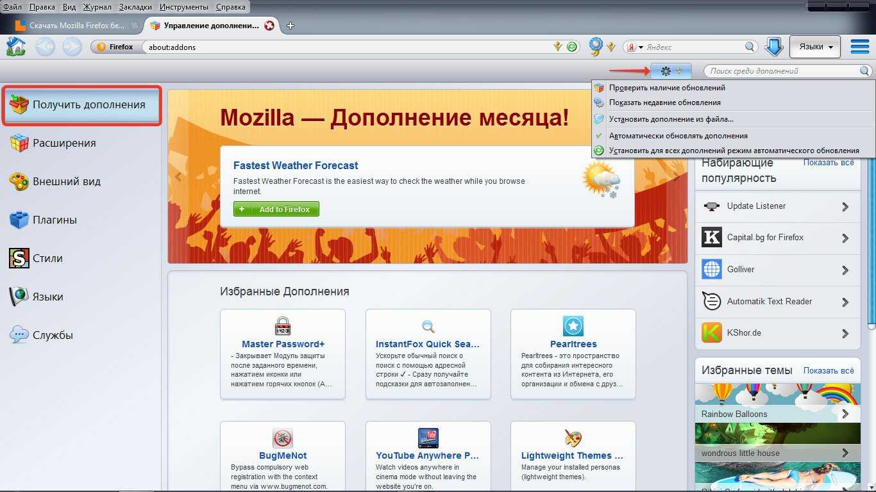Open InstantFox Quick Search card

click(x=428, y=354)
